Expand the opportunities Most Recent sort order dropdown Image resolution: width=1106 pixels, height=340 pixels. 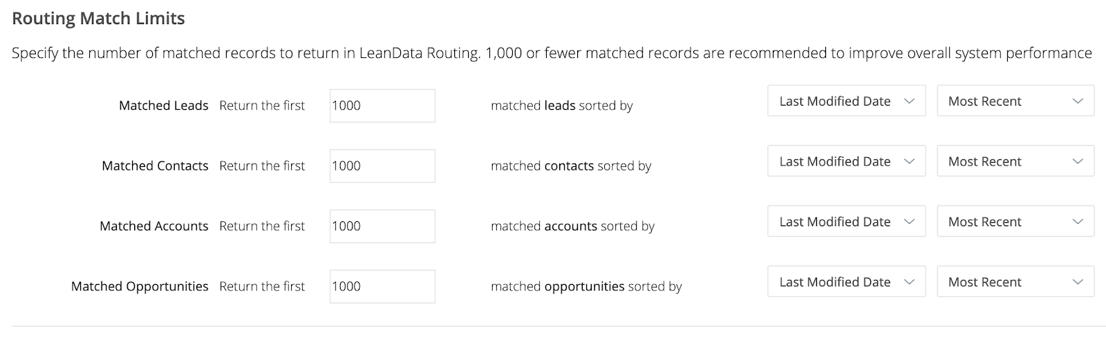click(1015, 282)
